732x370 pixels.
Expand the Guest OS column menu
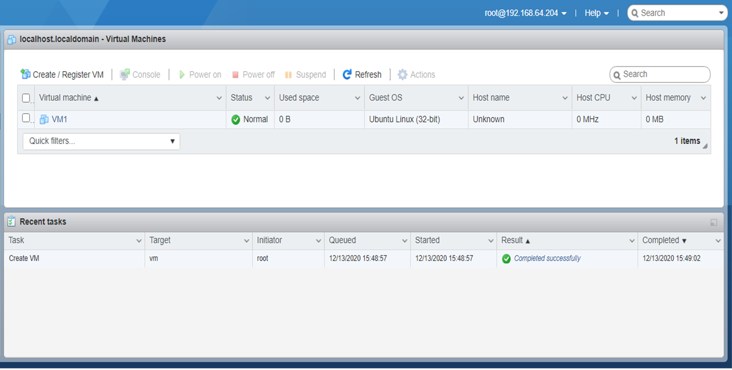pos(461,98)
